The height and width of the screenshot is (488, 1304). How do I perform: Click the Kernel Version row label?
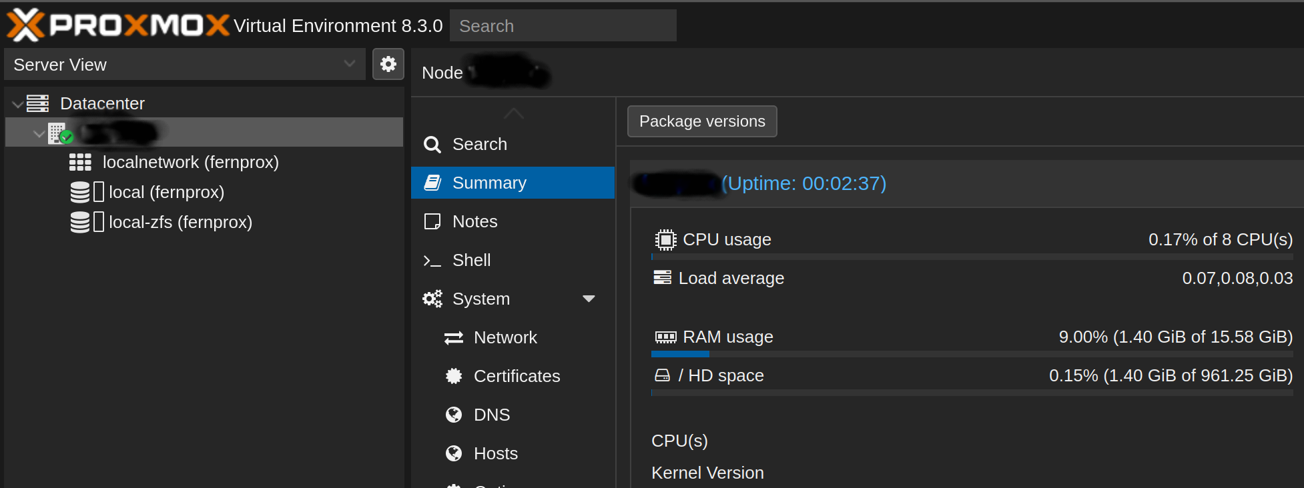[x=707, y=473]
